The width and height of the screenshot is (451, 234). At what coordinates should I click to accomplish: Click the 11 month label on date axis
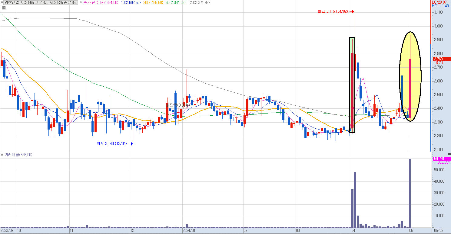point(71,231)
